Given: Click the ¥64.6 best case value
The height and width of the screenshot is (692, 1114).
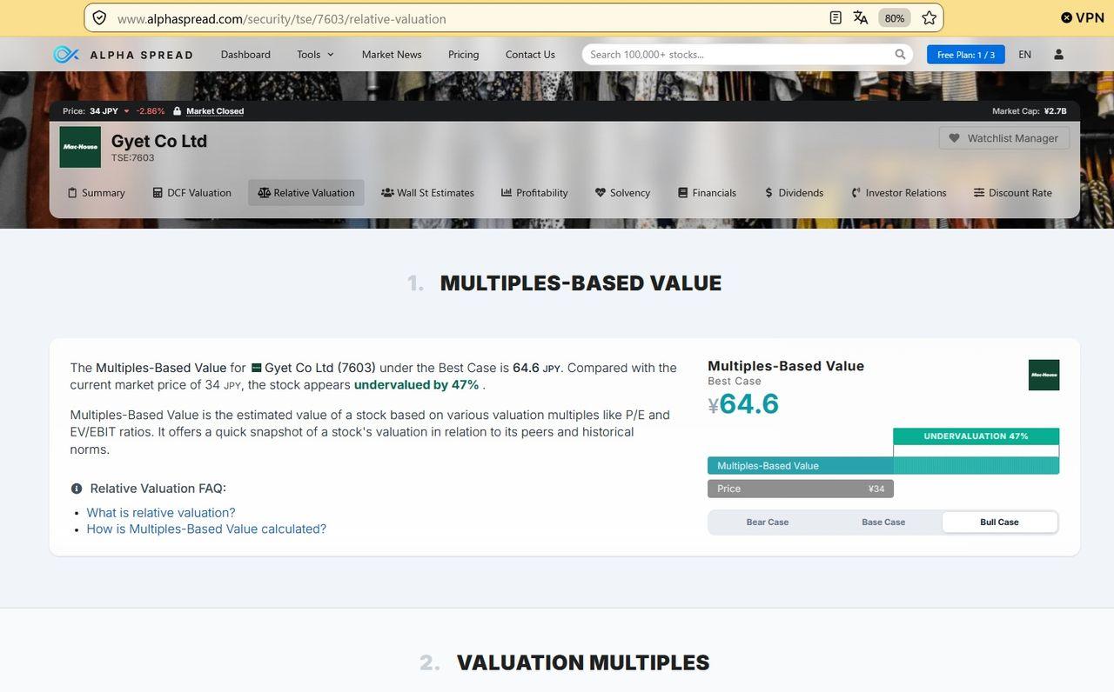Looking at the screenshot, I should (x=743, y=404).
